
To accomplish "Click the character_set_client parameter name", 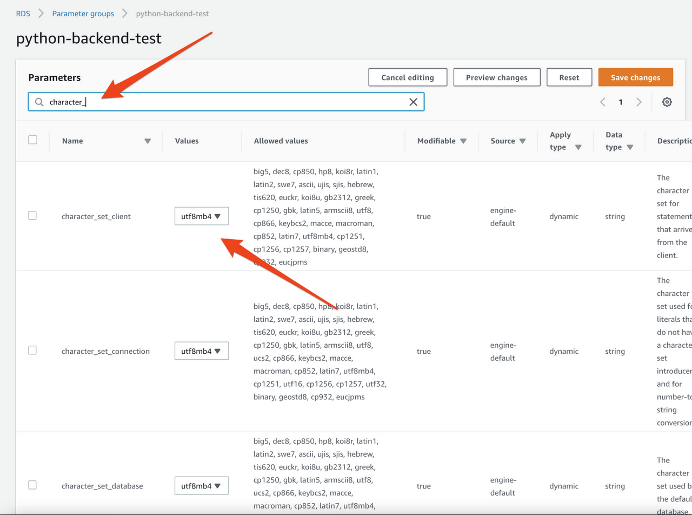I will [x=96, y=216].
